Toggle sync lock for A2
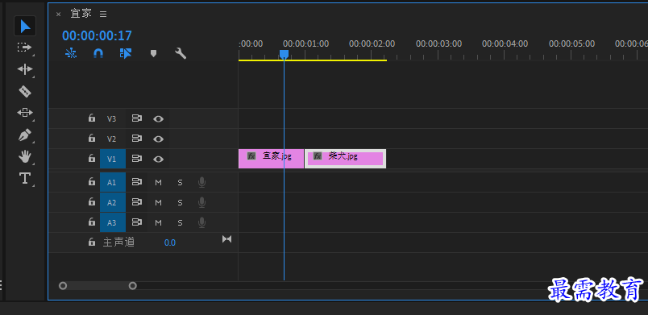Screen dimensions: 648x315 coord(137,202)
